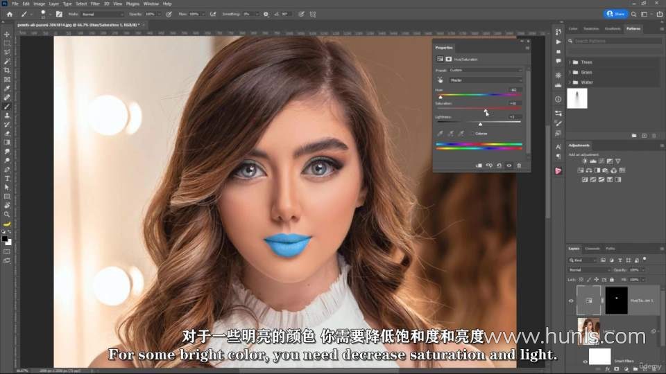Select the Clone Stamp tool
The height and width of the screenshot is (374, 666).
(x=7, y=116)
